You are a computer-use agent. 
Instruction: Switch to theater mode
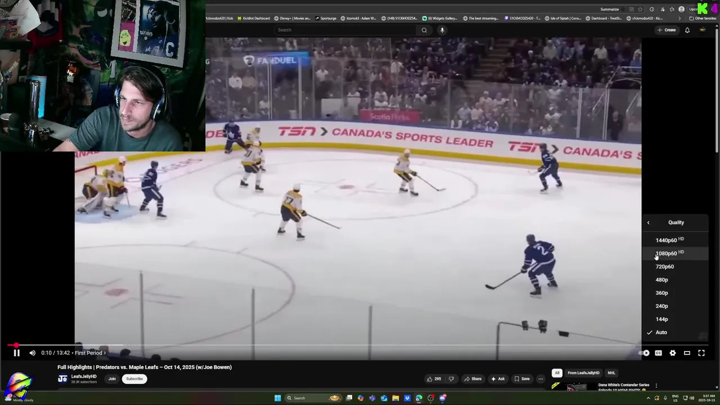click(687, 353)
